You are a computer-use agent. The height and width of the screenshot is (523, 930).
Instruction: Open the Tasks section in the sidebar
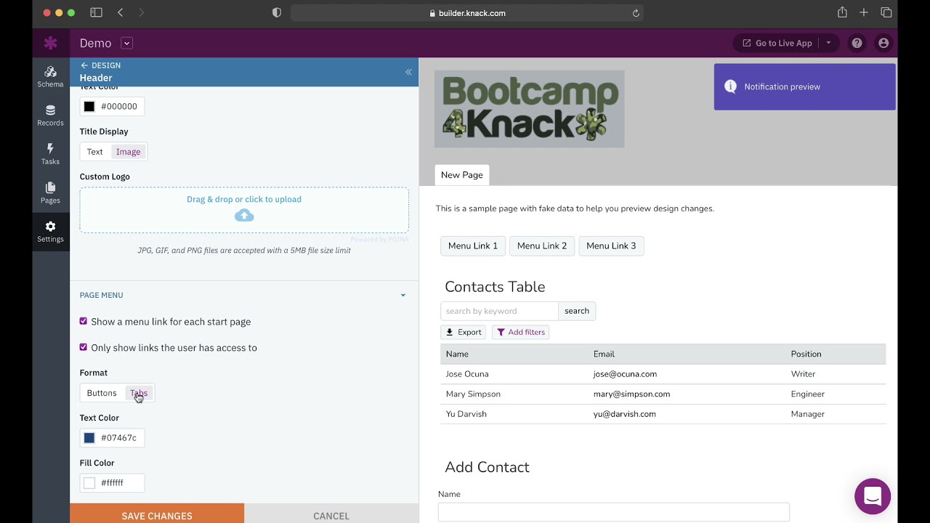(x=50, y=154)
